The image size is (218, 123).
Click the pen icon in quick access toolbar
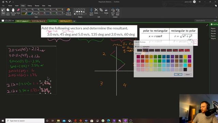[10, 2]
